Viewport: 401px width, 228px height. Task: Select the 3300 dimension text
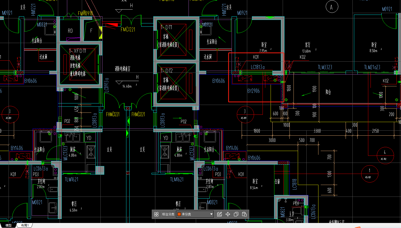pos(317,131)
